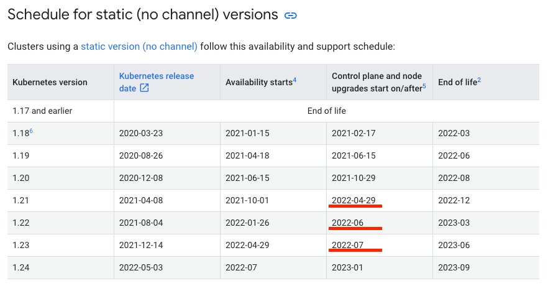Click footnote 4 on Availability starts
548x286 pixels.
[295, 80]
